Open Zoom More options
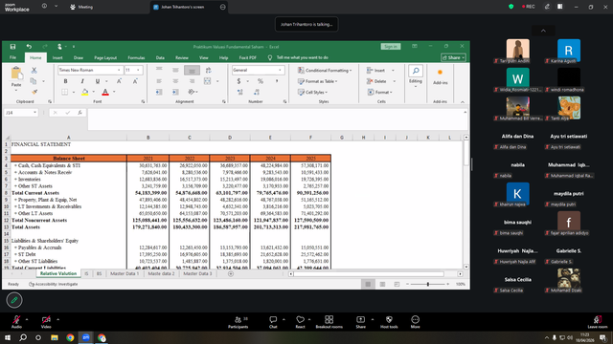The image size is (613, 344). (415, 322)
